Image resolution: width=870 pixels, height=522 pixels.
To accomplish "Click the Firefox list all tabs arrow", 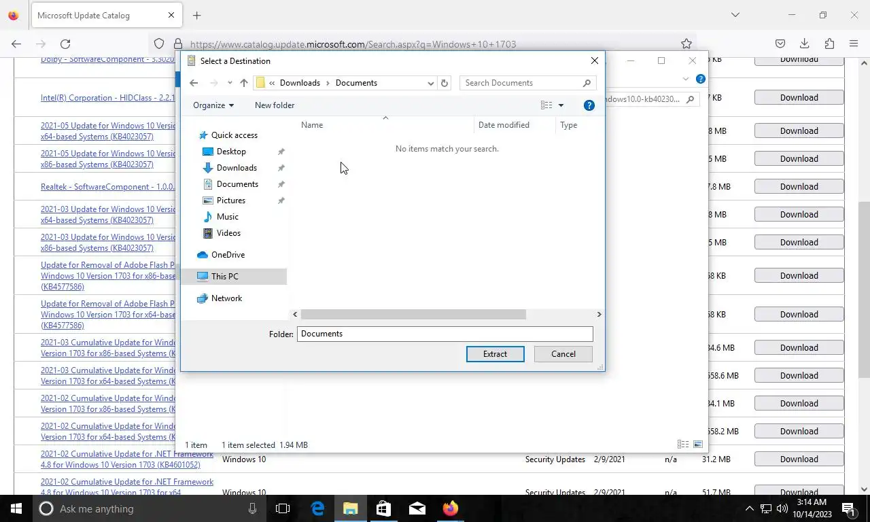I will [x=735, y=15].
